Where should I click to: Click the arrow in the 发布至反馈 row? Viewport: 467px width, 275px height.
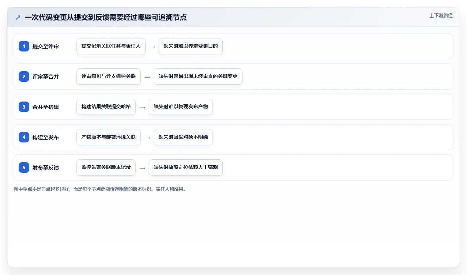142,168
